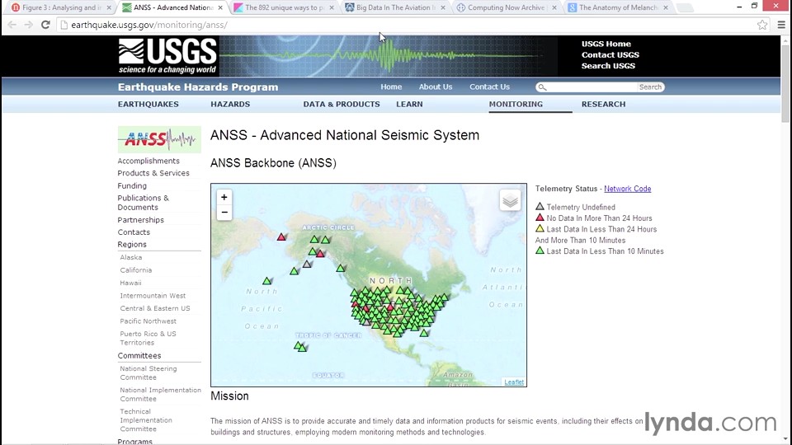Select the Intermountain West region link
Screen dimensions: 792x445
[x=153, y=296]
